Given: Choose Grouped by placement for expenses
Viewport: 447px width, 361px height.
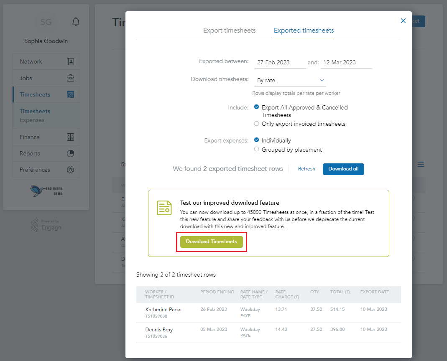Looking at the screenshot, I should point(255,149).
